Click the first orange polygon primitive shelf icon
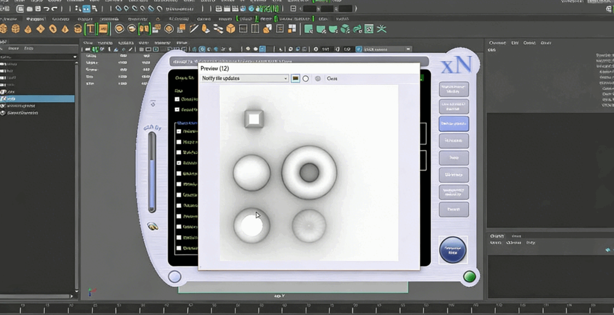614x315 pixels. click(4, 29)
